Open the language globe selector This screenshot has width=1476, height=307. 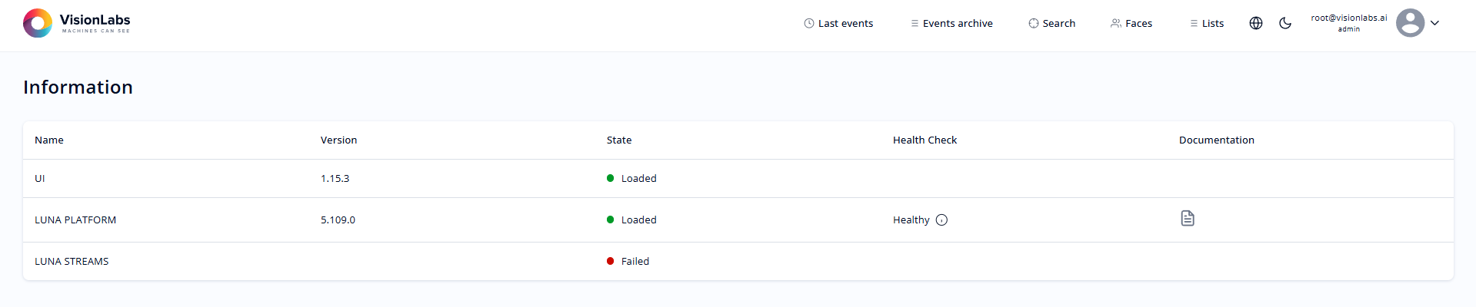pos(1256,23)
